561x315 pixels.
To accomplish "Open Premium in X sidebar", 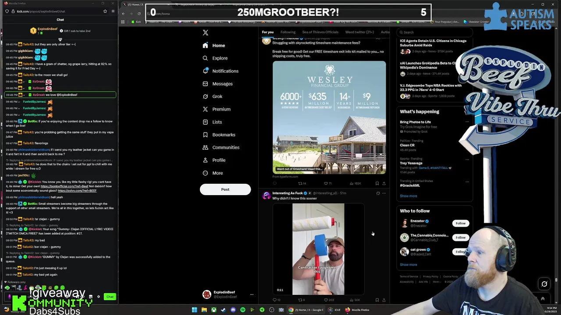I will (x=217, y=109).
